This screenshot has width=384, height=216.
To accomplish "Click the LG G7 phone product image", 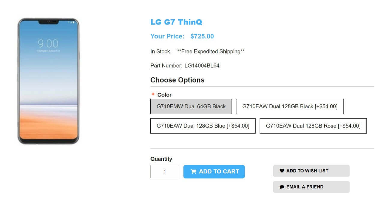I will click(x=48, y=81).
